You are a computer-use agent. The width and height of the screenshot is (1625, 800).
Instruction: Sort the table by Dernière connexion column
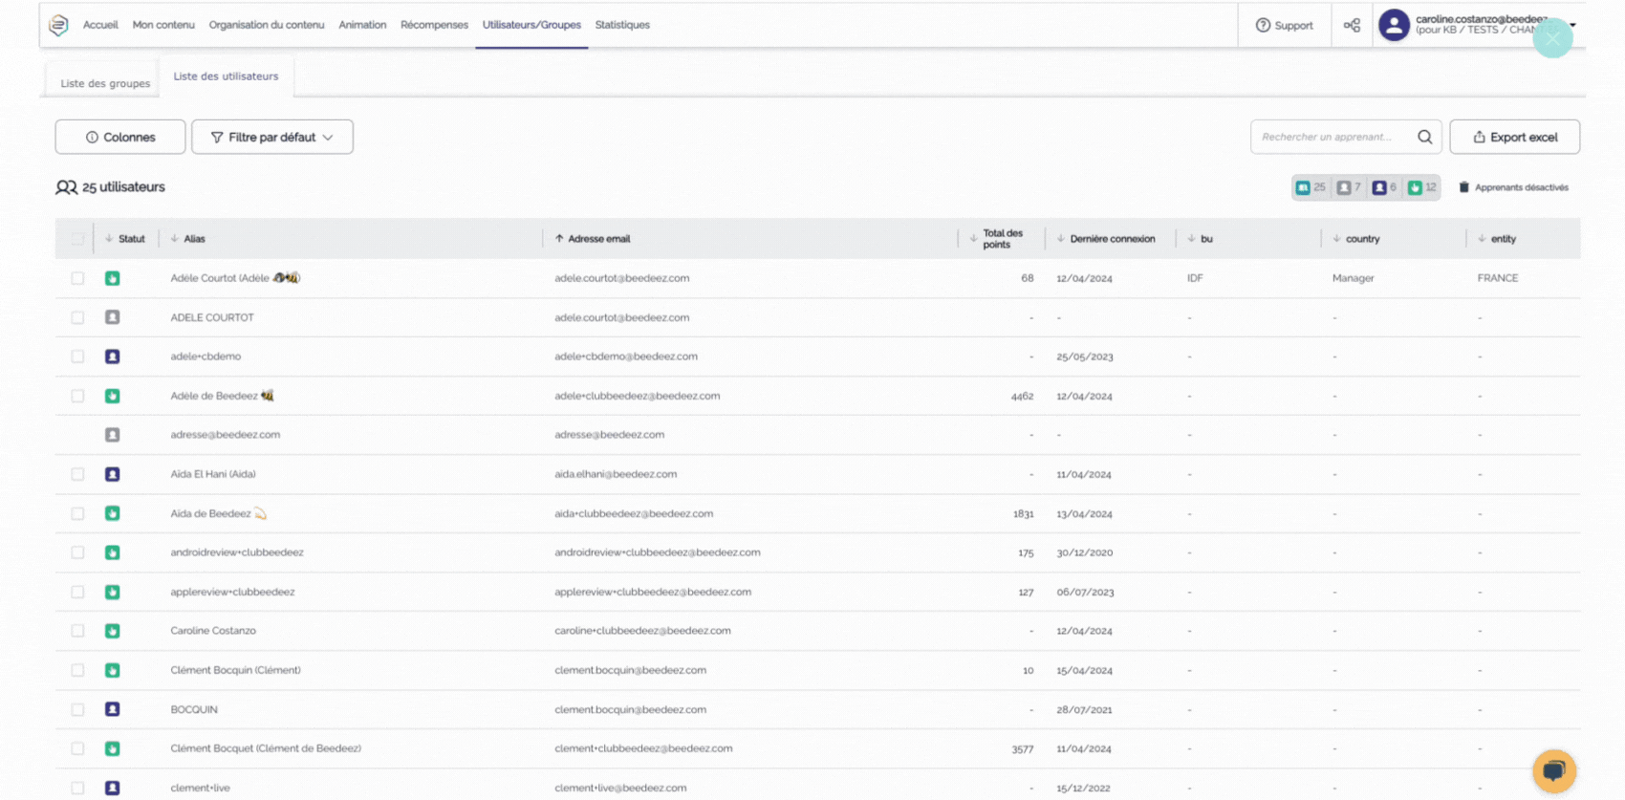pos(1112,239)
